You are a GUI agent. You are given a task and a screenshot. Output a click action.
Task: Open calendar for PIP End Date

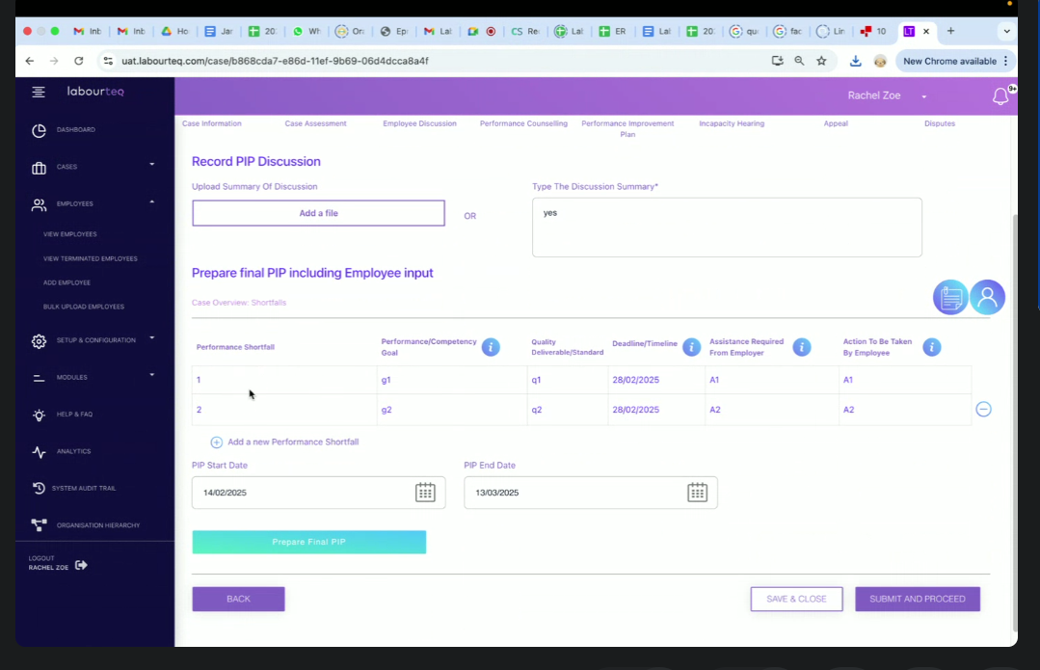click(697, 493)
